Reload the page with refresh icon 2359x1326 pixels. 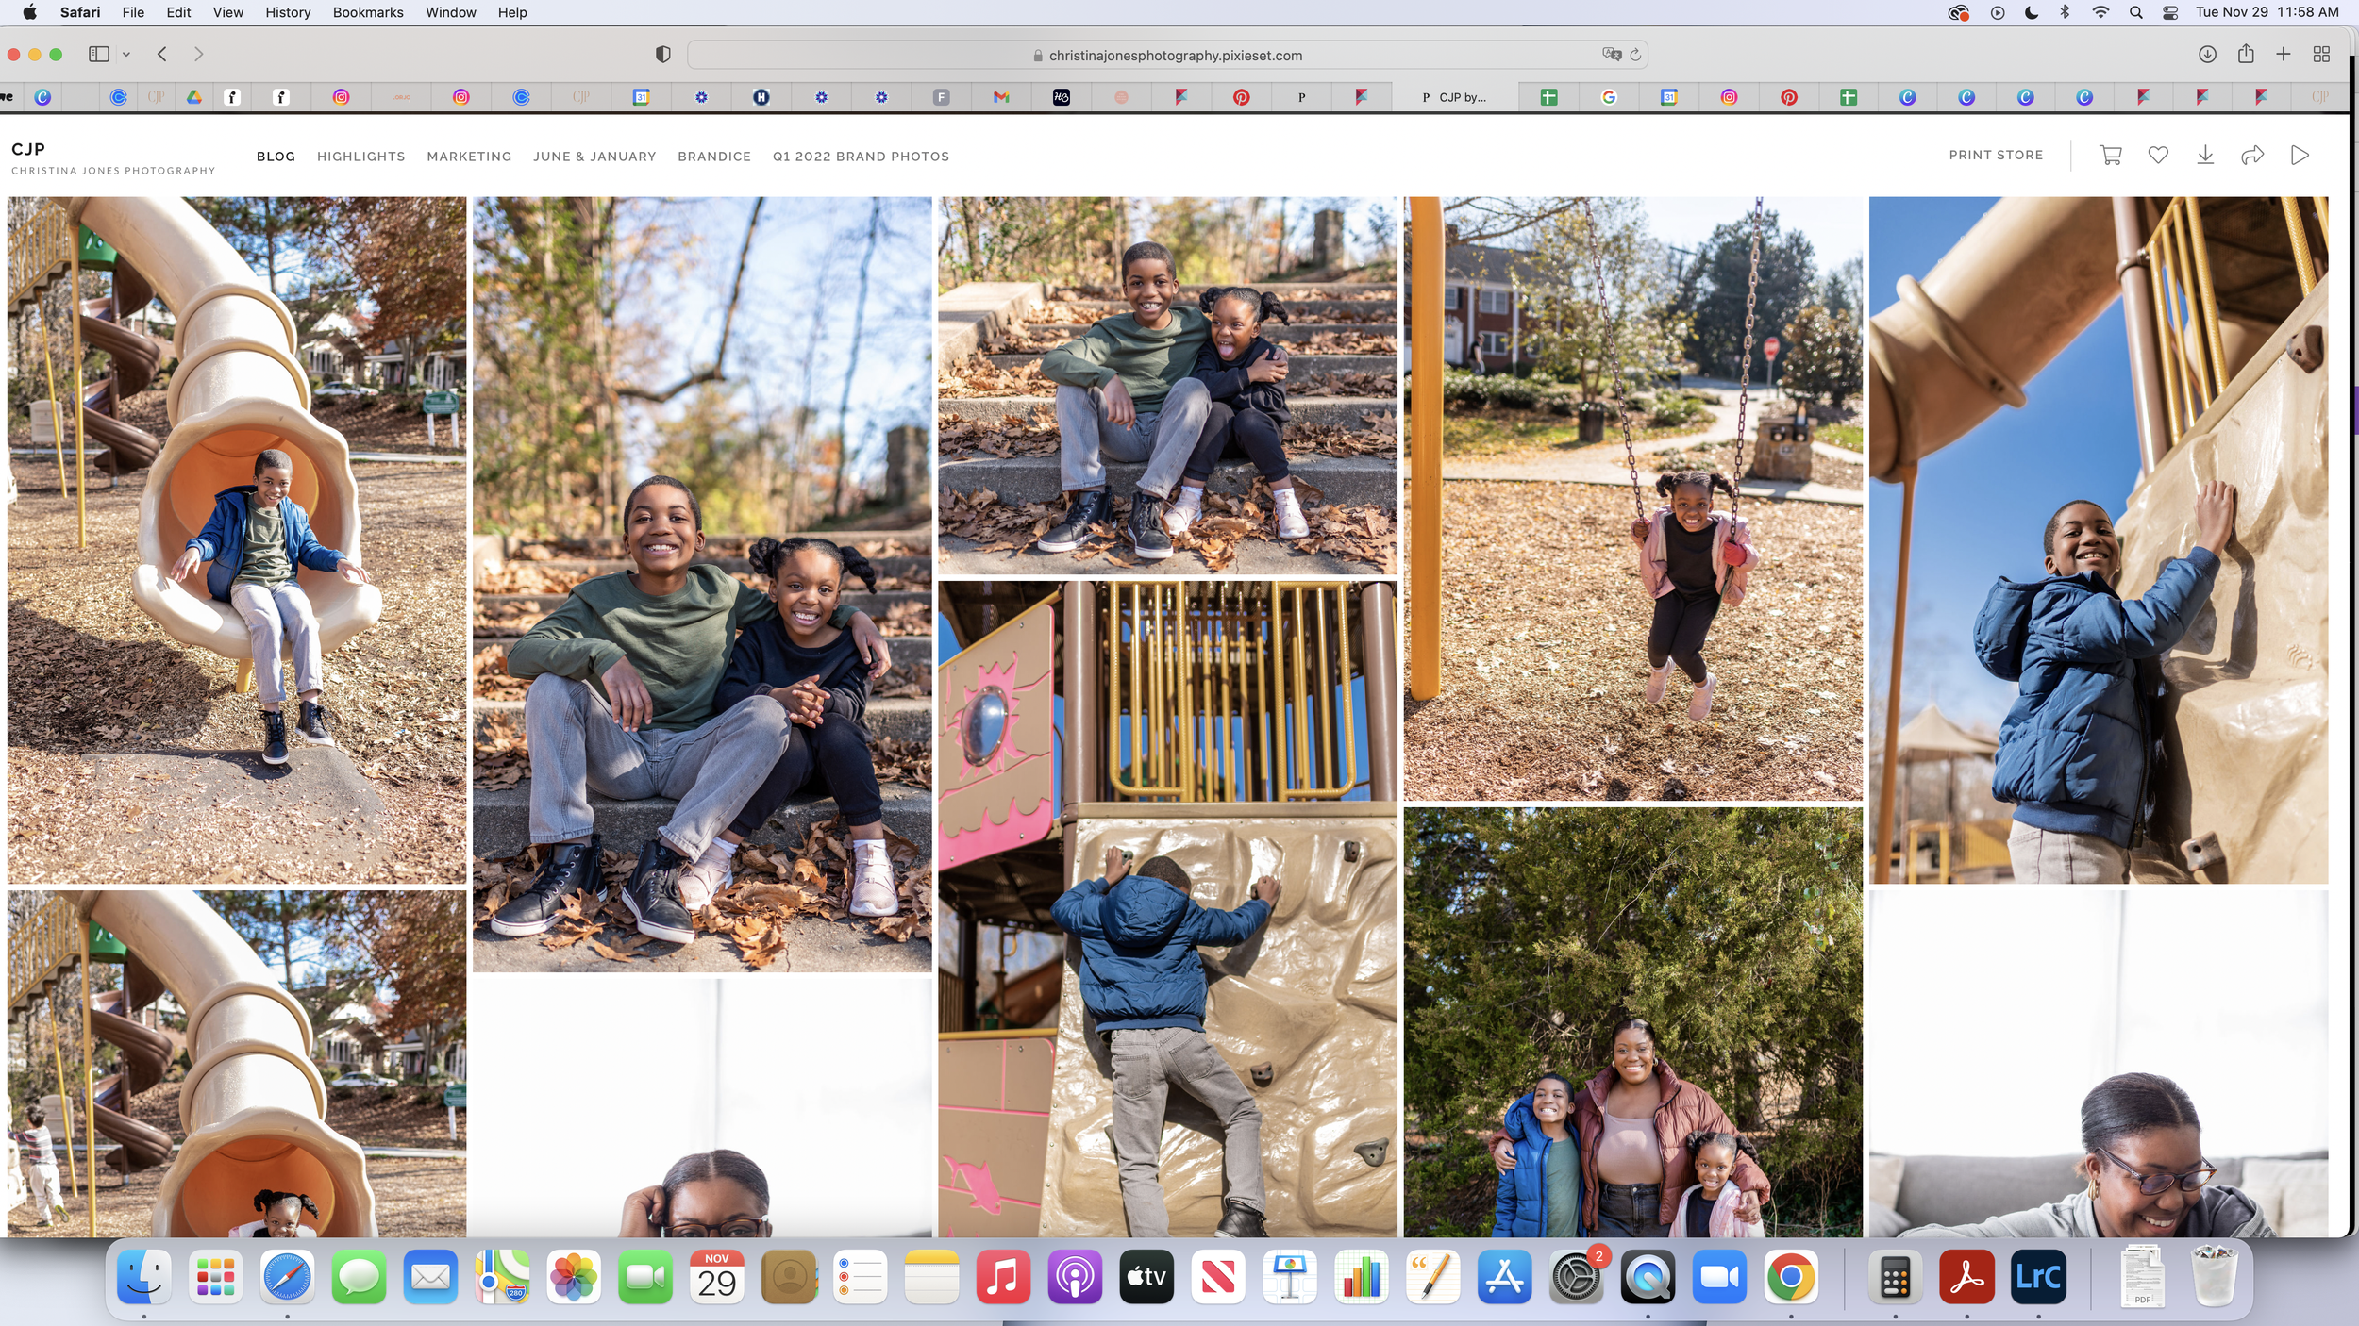coord(1635,55)
